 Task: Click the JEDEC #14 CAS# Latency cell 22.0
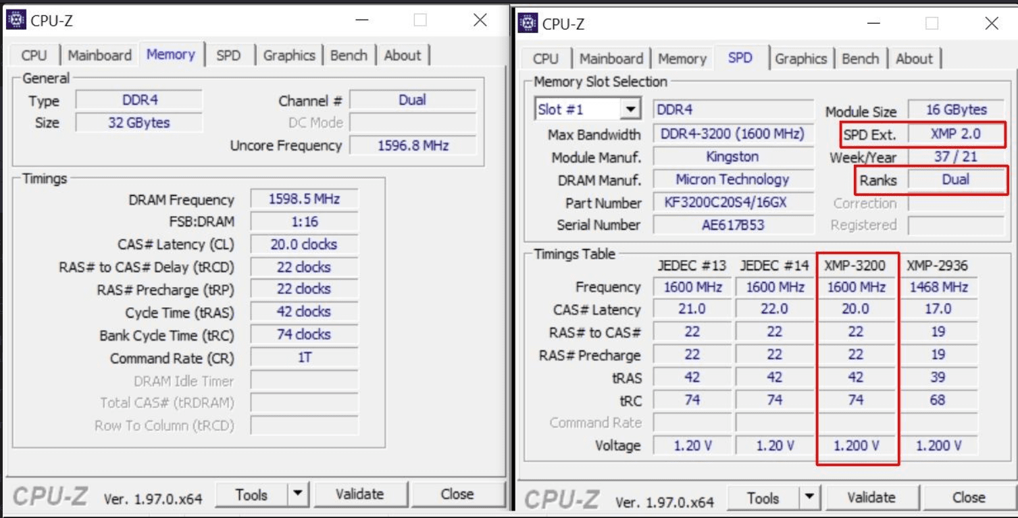pyautogui.click(x=774, y=309)
